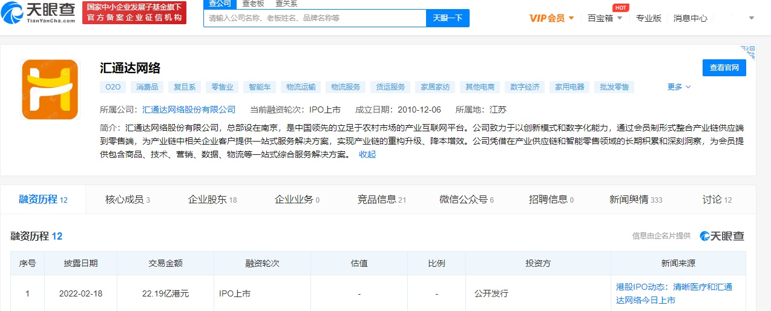Viewport: 771px width, 311px height.
Task: Switch to the 查关系 search tab
Action: (286, 4)
